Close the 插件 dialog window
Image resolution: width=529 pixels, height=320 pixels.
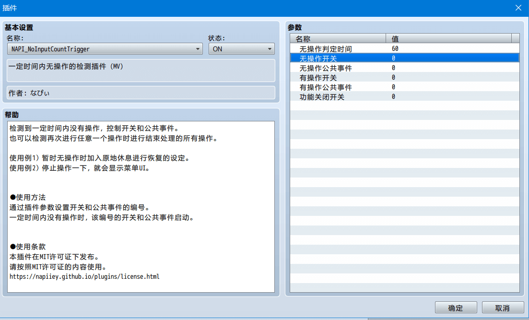[518, 8]
